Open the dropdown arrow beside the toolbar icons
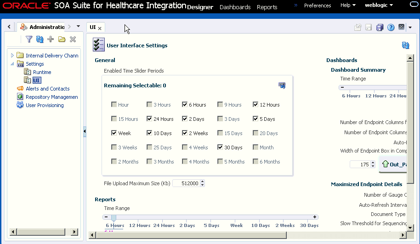The image size is (420, 244). (x=410, y=27)
